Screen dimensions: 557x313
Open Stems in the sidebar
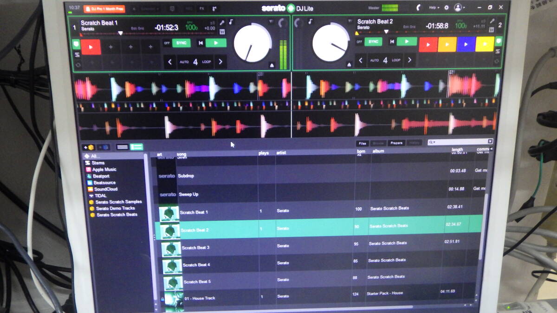coord(98,163)
